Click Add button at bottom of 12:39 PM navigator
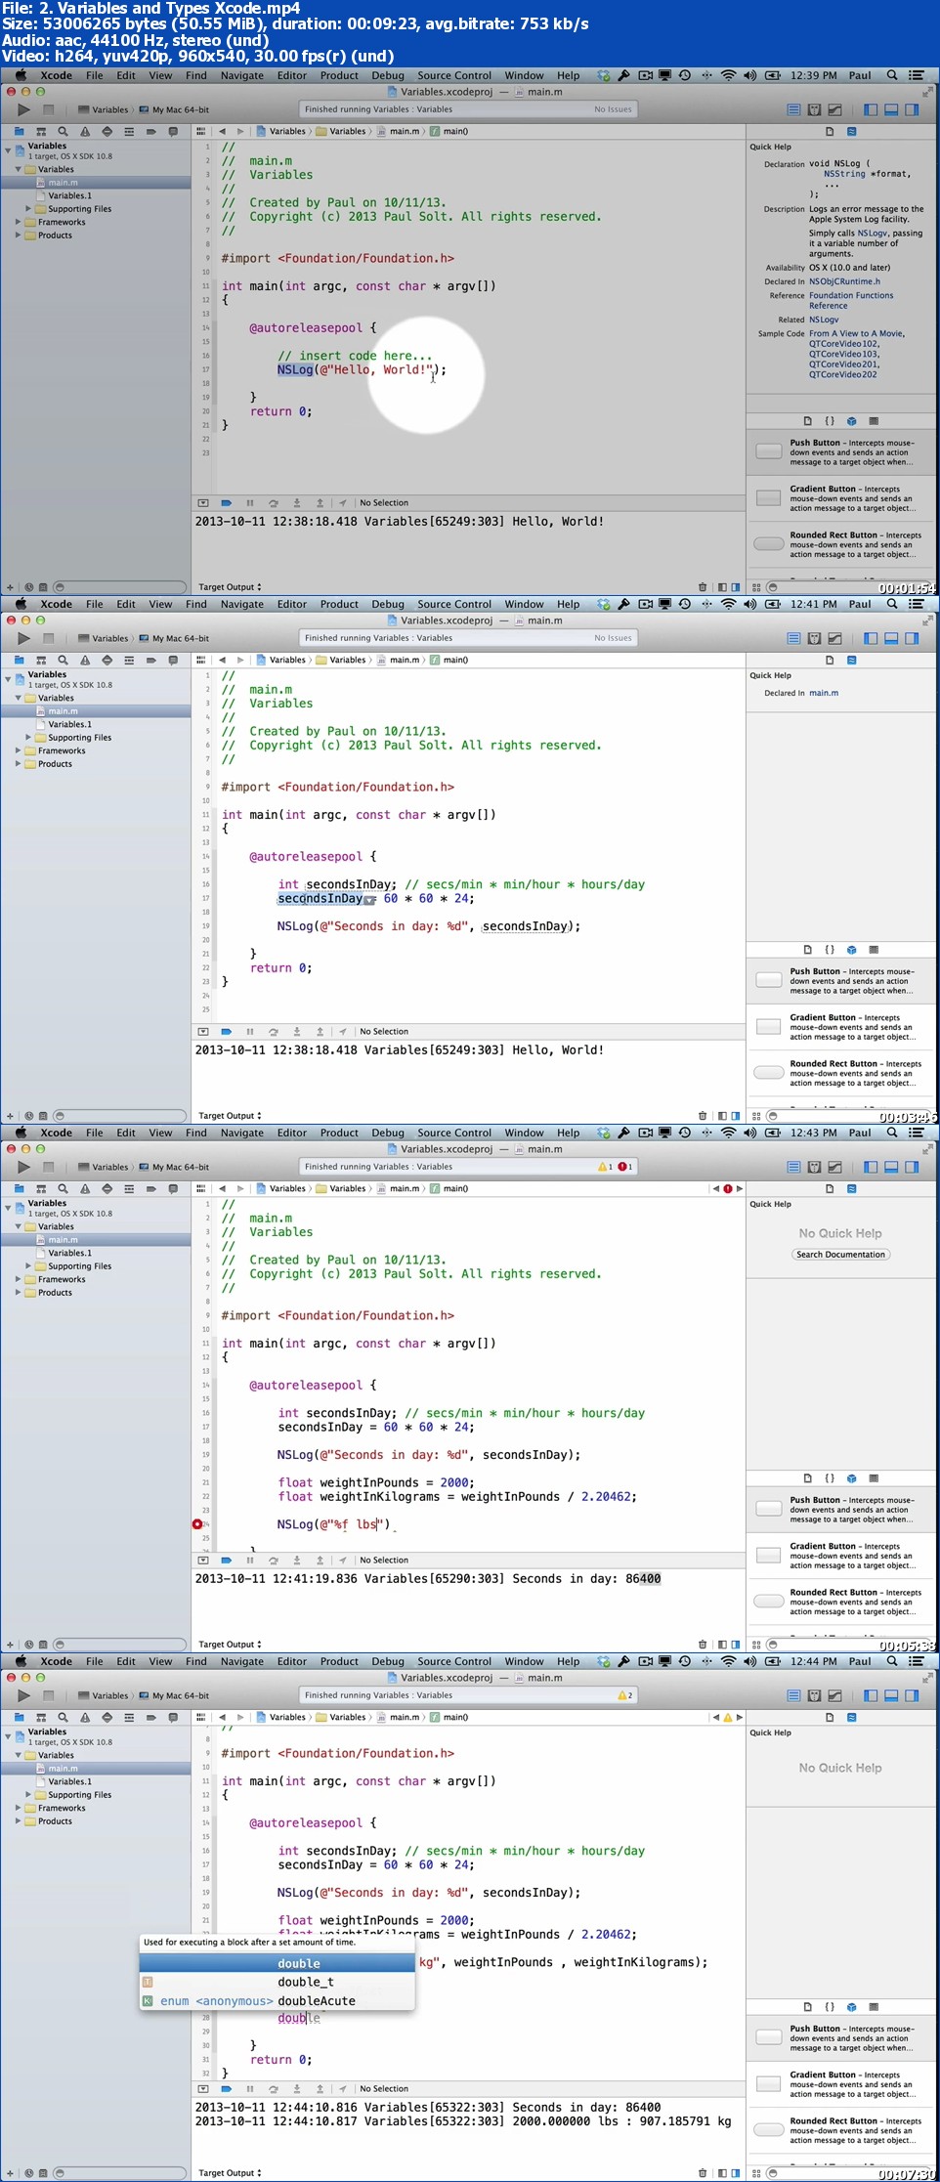940x2182 pixels. point(10,587)
